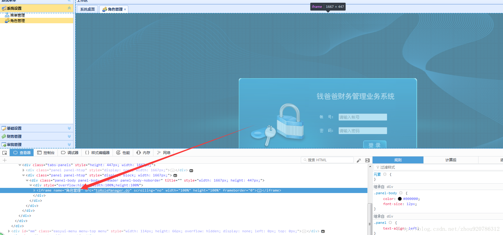Collapse the tabs-panels div node
The height and width of the screenshot is (235, 503).
(x=20, y=165)
